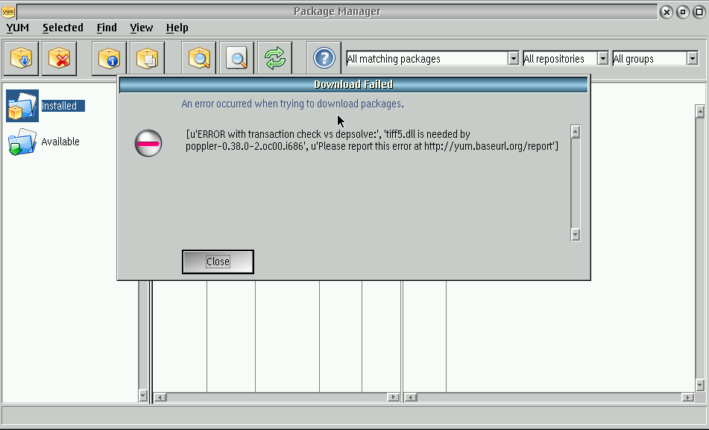Open the YUM menu
The height and width of the screenshot is (430, 709).
[x=16, y=28]
